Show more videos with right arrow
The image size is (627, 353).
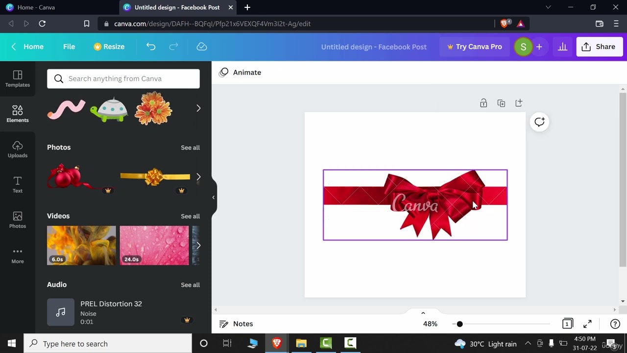pyautogui.click(x=198, y=245)
